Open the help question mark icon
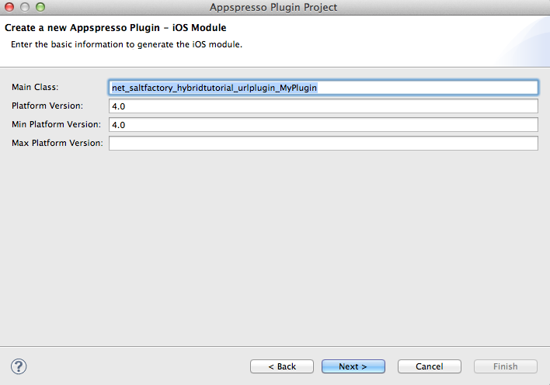The width and height of the screenshot is (550, 385). coord(19,366)
